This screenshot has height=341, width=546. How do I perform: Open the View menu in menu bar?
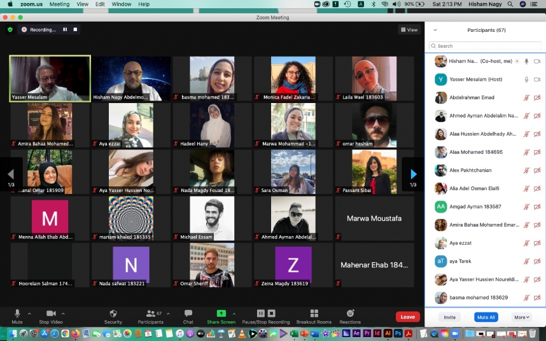tap(82, 4)
